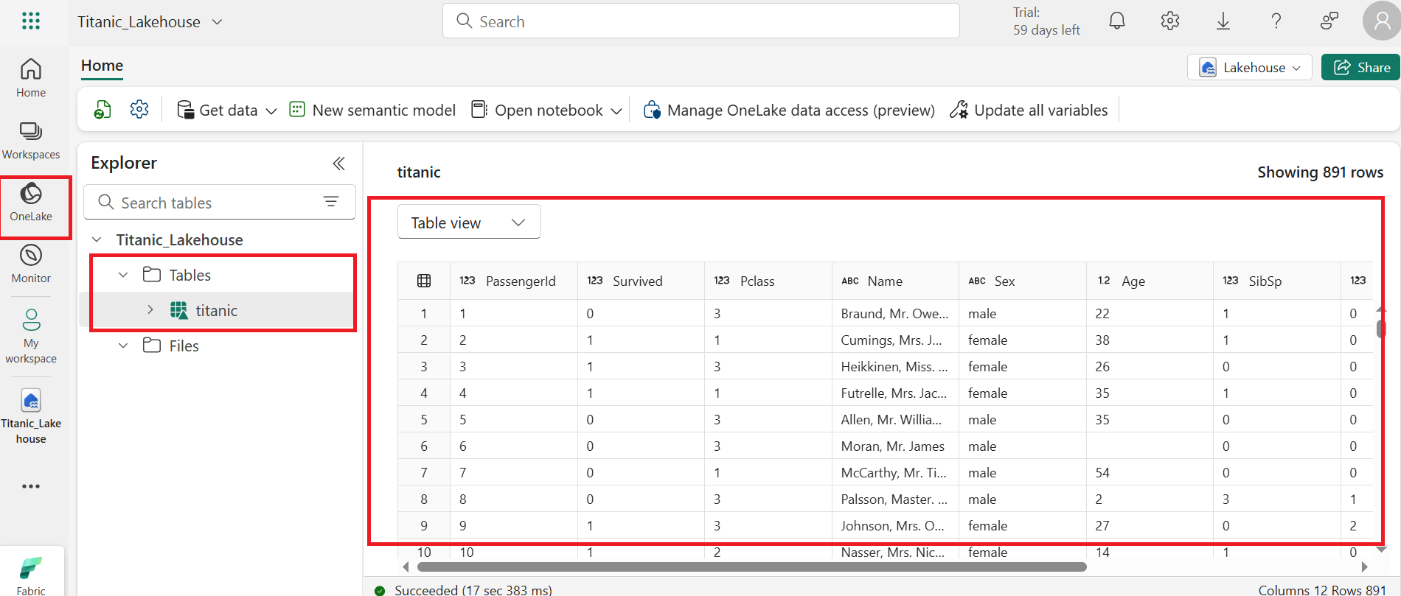Open the app launcher grid icon
1401x596 pixels.
pos(31,21)
